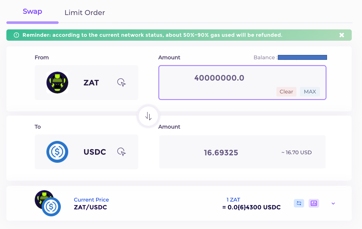Open the price chart icon
The image size is (362, 229).
314,203
